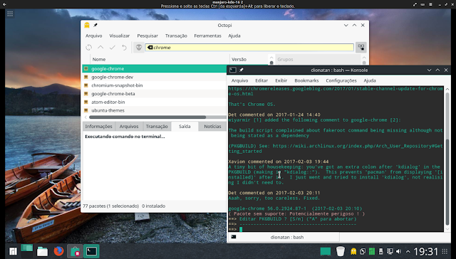
Task: Switch to the Informações tab
Action: 98,127
